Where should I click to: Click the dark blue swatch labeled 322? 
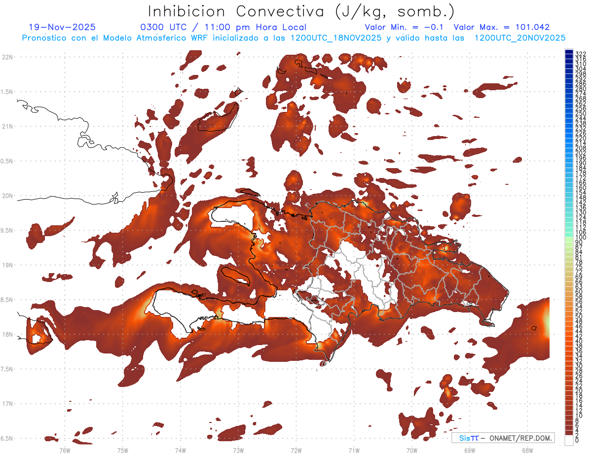pos(569,52)
